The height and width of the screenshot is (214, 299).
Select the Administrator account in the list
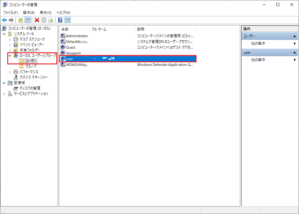[x=77, y=36]
